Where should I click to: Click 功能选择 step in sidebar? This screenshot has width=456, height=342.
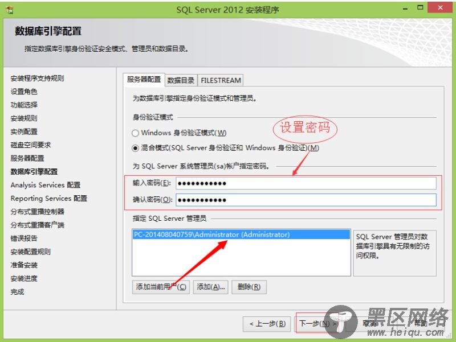click(x=24, y=105)
